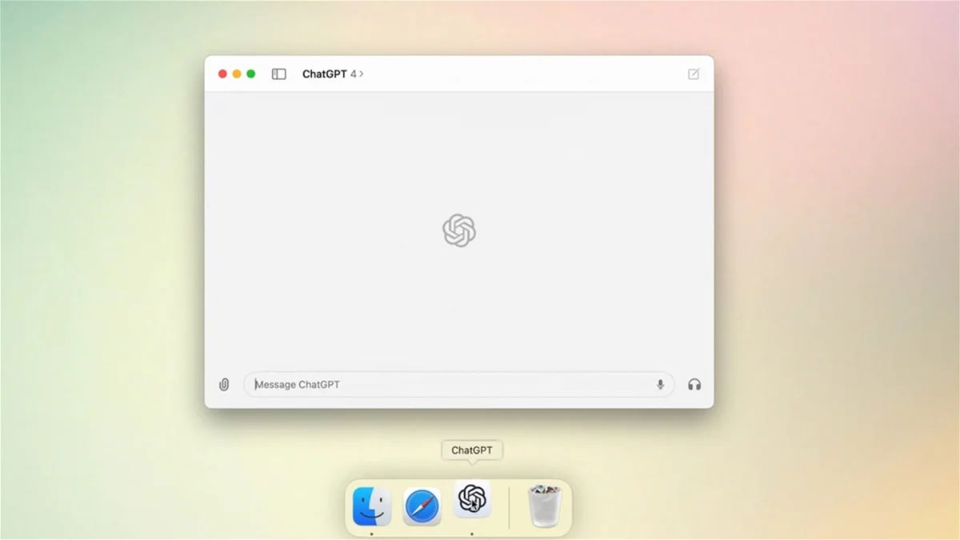Image resolution: width=960 pixels, height=540 pixels.
Task: Launch voice mode with headphones icon
Action: click(x=694, y=385)
